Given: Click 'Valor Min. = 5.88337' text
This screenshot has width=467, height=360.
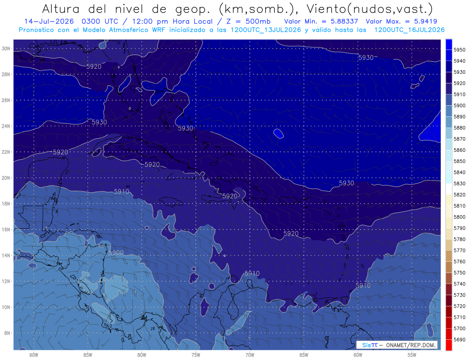Looking at the screenshot, I should click(x=321, y=21).
